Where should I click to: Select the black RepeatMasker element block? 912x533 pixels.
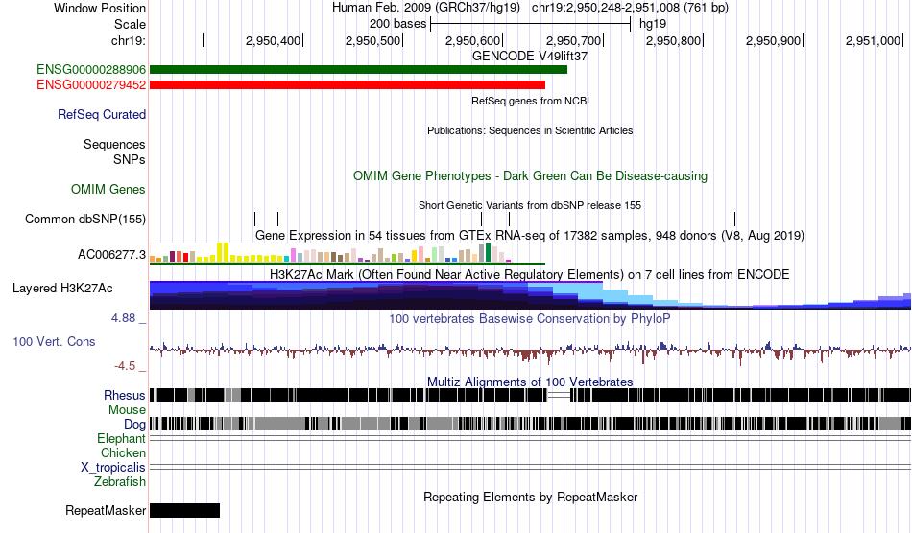click(185, 510)
